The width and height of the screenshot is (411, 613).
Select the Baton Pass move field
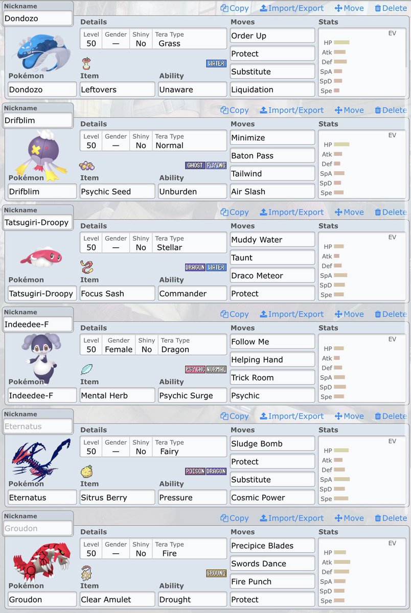(x=272, y=156)
